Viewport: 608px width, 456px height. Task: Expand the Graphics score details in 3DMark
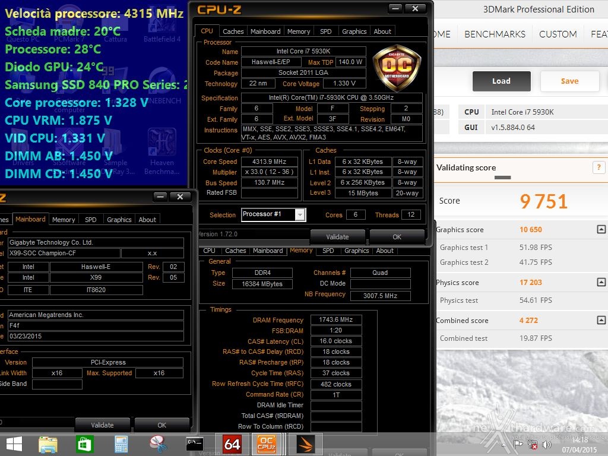(x=601, y=230)
